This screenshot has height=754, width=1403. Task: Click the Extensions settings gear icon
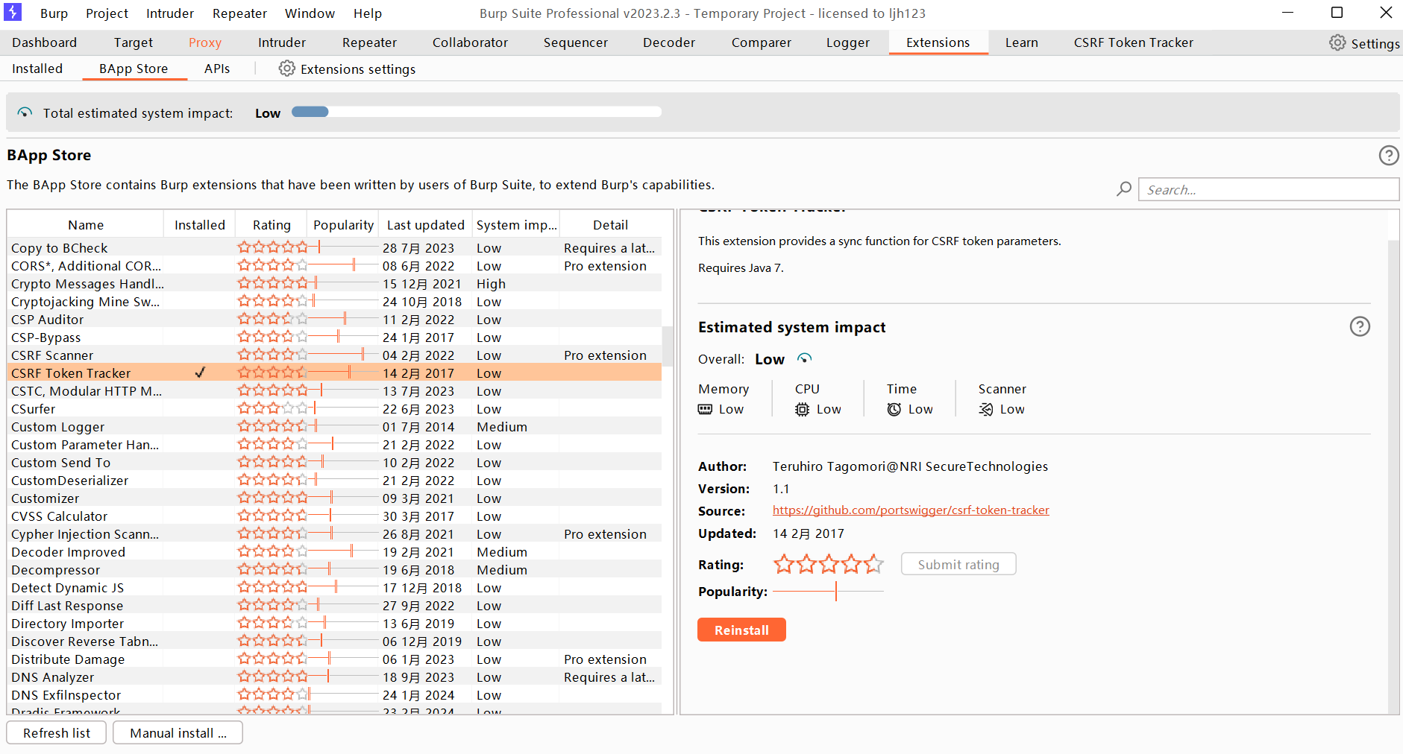pyautogui.click(x=286, y=69)
